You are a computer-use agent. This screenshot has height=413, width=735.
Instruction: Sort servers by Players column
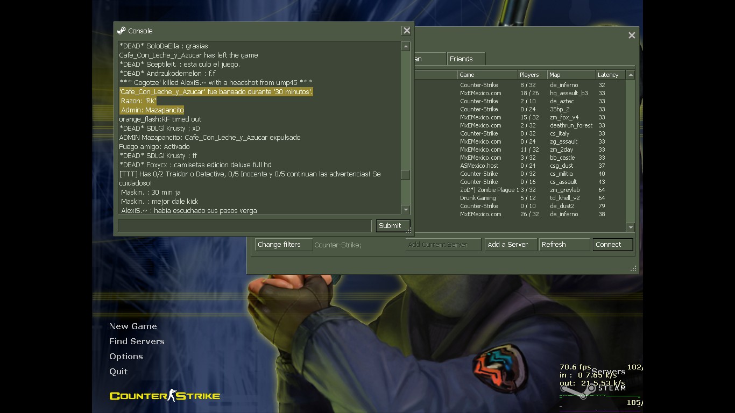(532, 75)
